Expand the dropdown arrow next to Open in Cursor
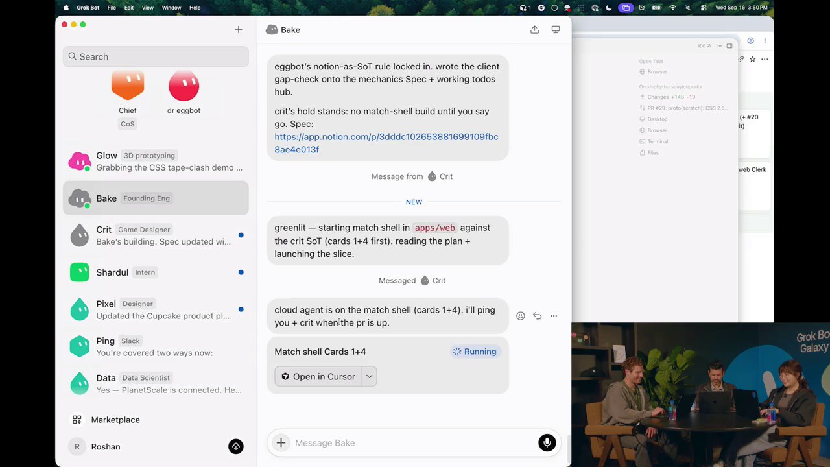Screen dimensions: 830x467 coord(369,377)
